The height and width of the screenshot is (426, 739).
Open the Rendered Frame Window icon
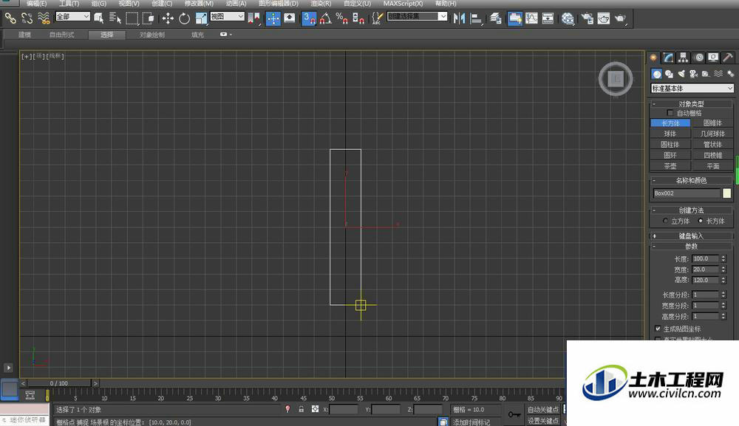coord(604,18)
